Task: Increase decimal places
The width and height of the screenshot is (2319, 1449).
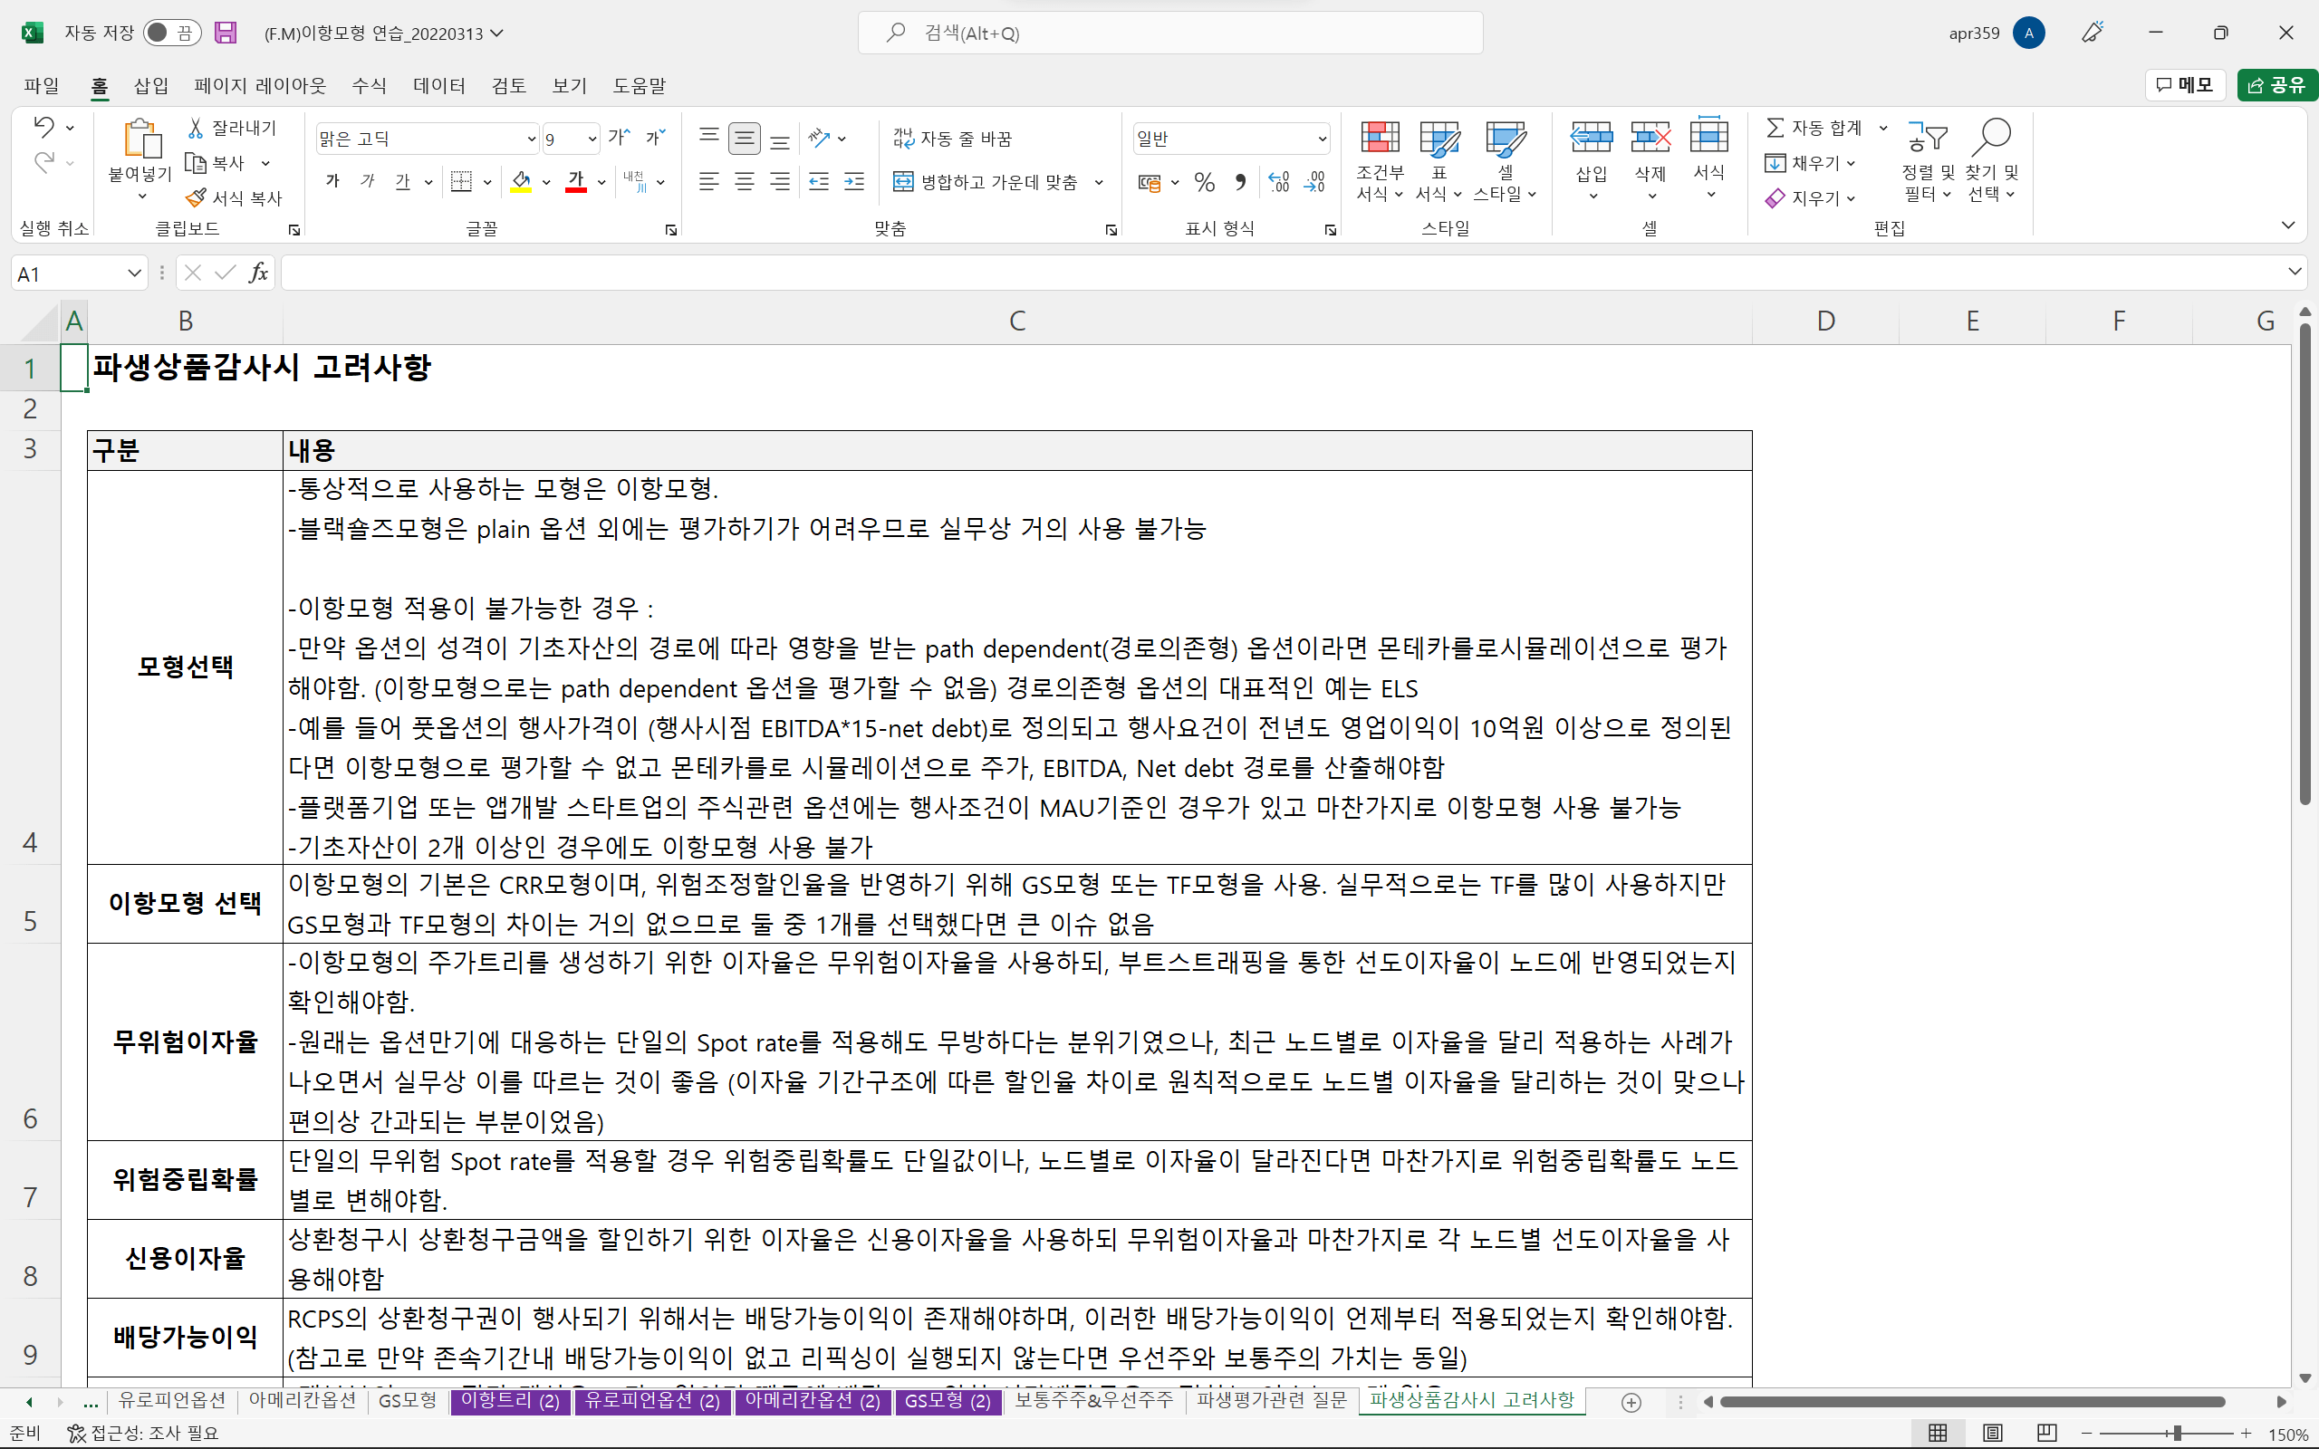Action: click(x=1279, y=181)
